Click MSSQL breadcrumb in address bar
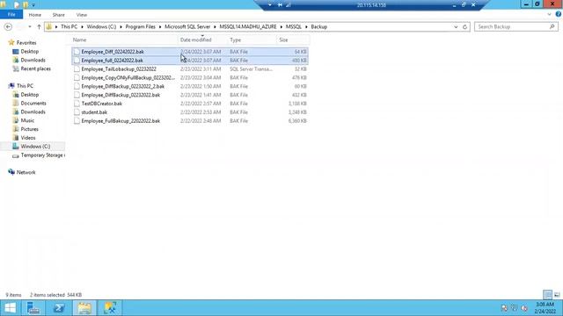The image size is (563, 316). [x=293, y=27]
